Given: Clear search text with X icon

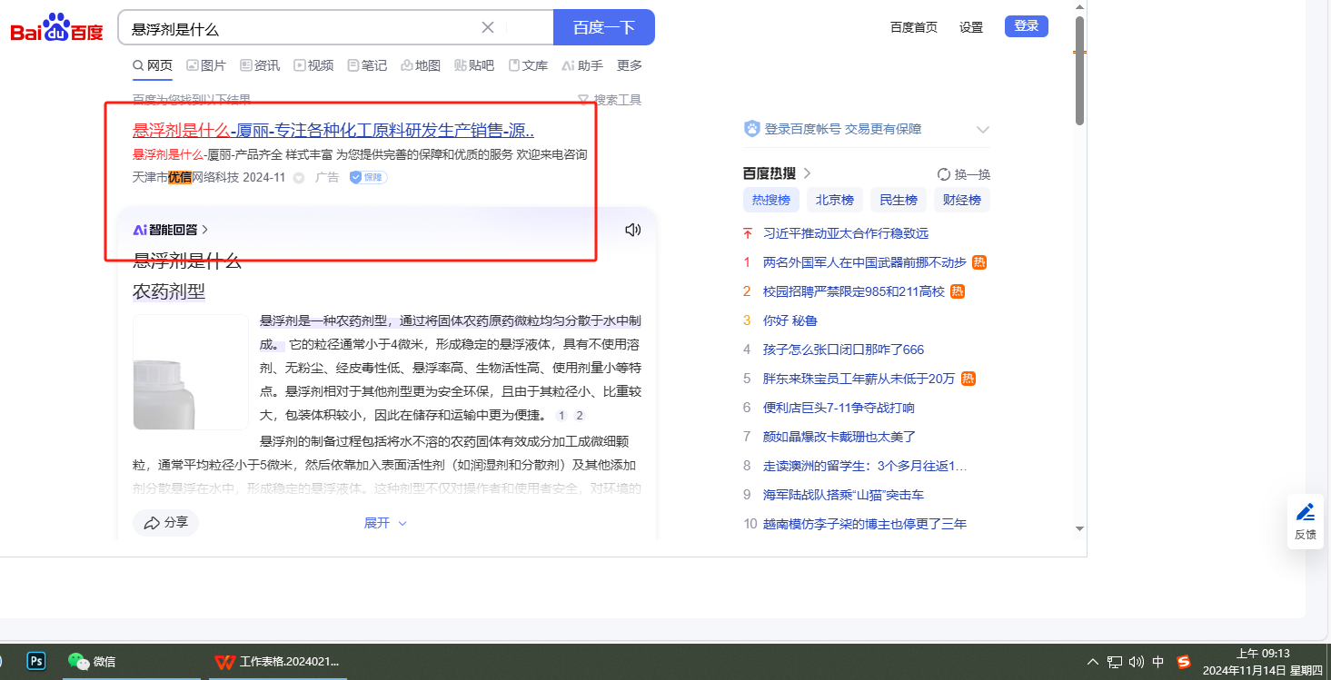Looking at the screenshot, I should point(488,27).
